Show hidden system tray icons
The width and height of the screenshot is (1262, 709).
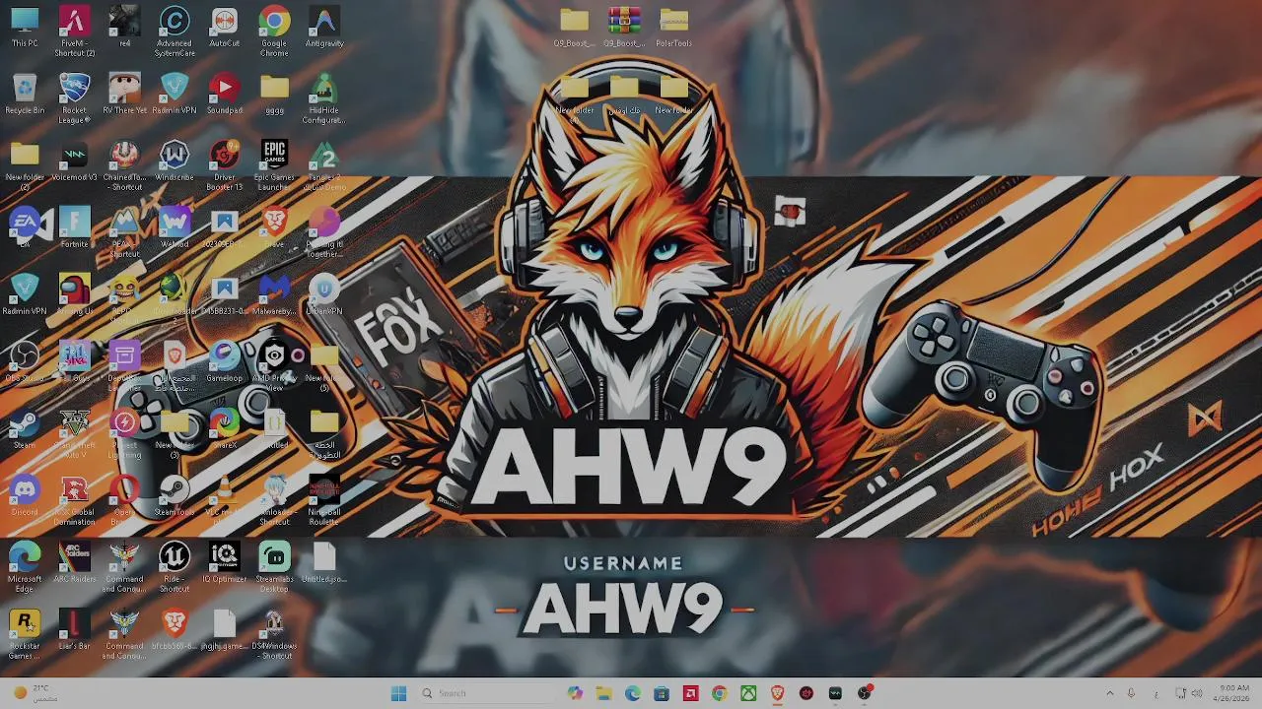[1109, 693]
